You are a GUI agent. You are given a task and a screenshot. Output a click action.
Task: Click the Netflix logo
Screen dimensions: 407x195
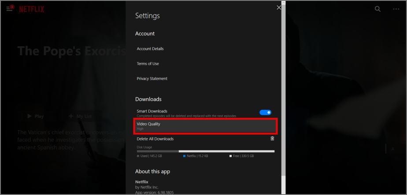click(32, 9)
